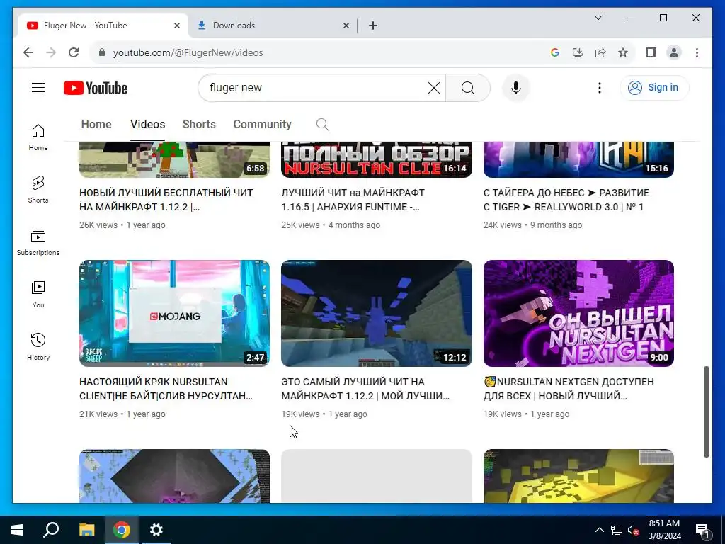The image size is (725, 544).
Task: Open the You section in the sidebar
Action: coord(38,294)
